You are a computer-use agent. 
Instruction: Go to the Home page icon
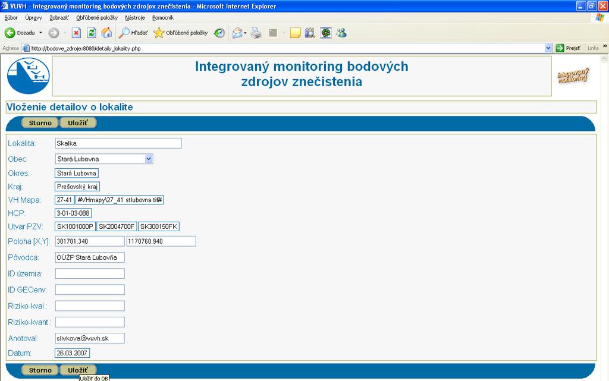click(106, 33)
